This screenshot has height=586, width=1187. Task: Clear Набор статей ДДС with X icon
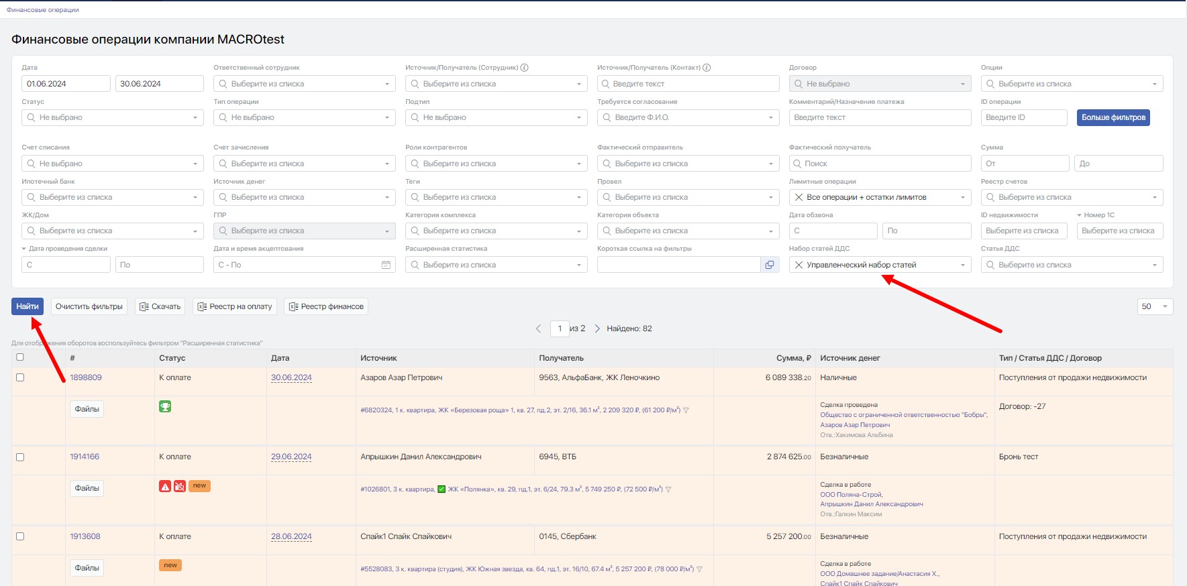798,265
